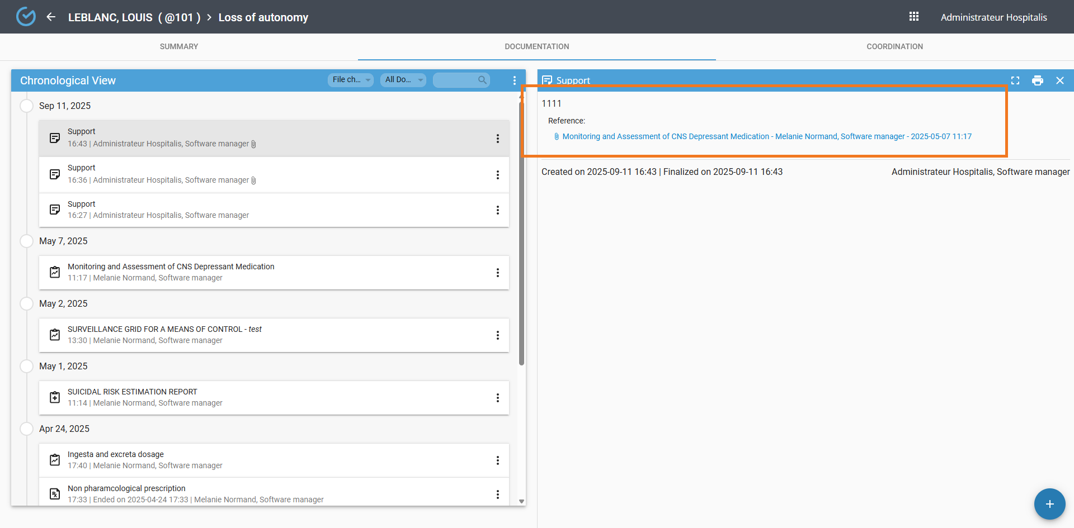The height and width of the screenshot is (528, 1074).
Task: Select the Sep 11, 2025 timeline marker
Action: (x=26, y=106)
